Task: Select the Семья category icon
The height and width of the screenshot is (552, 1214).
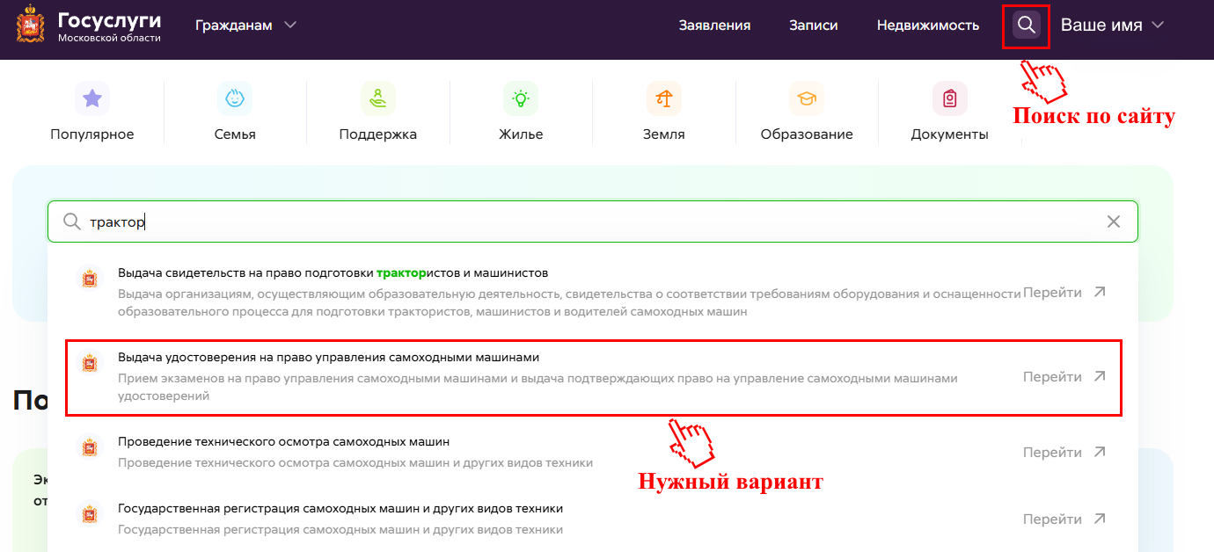Action: click(x=235, y=98)
